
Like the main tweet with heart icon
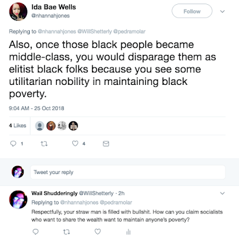pos(75,144)
